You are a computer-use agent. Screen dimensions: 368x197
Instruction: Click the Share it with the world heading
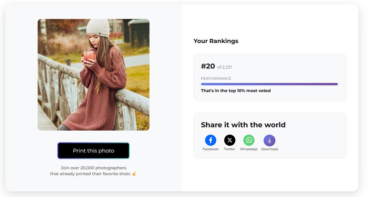[243, 125]
